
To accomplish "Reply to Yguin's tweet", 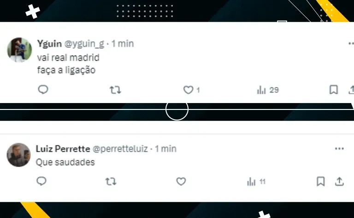I will [43, 90].
